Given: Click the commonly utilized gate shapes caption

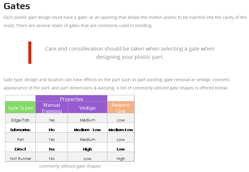Looking at the screenshot, I should point(70,166).
